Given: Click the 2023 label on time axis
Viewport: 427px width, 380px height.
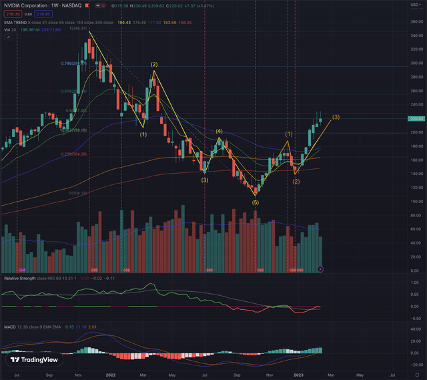Looking at the screenshot, I should point(298,375).
